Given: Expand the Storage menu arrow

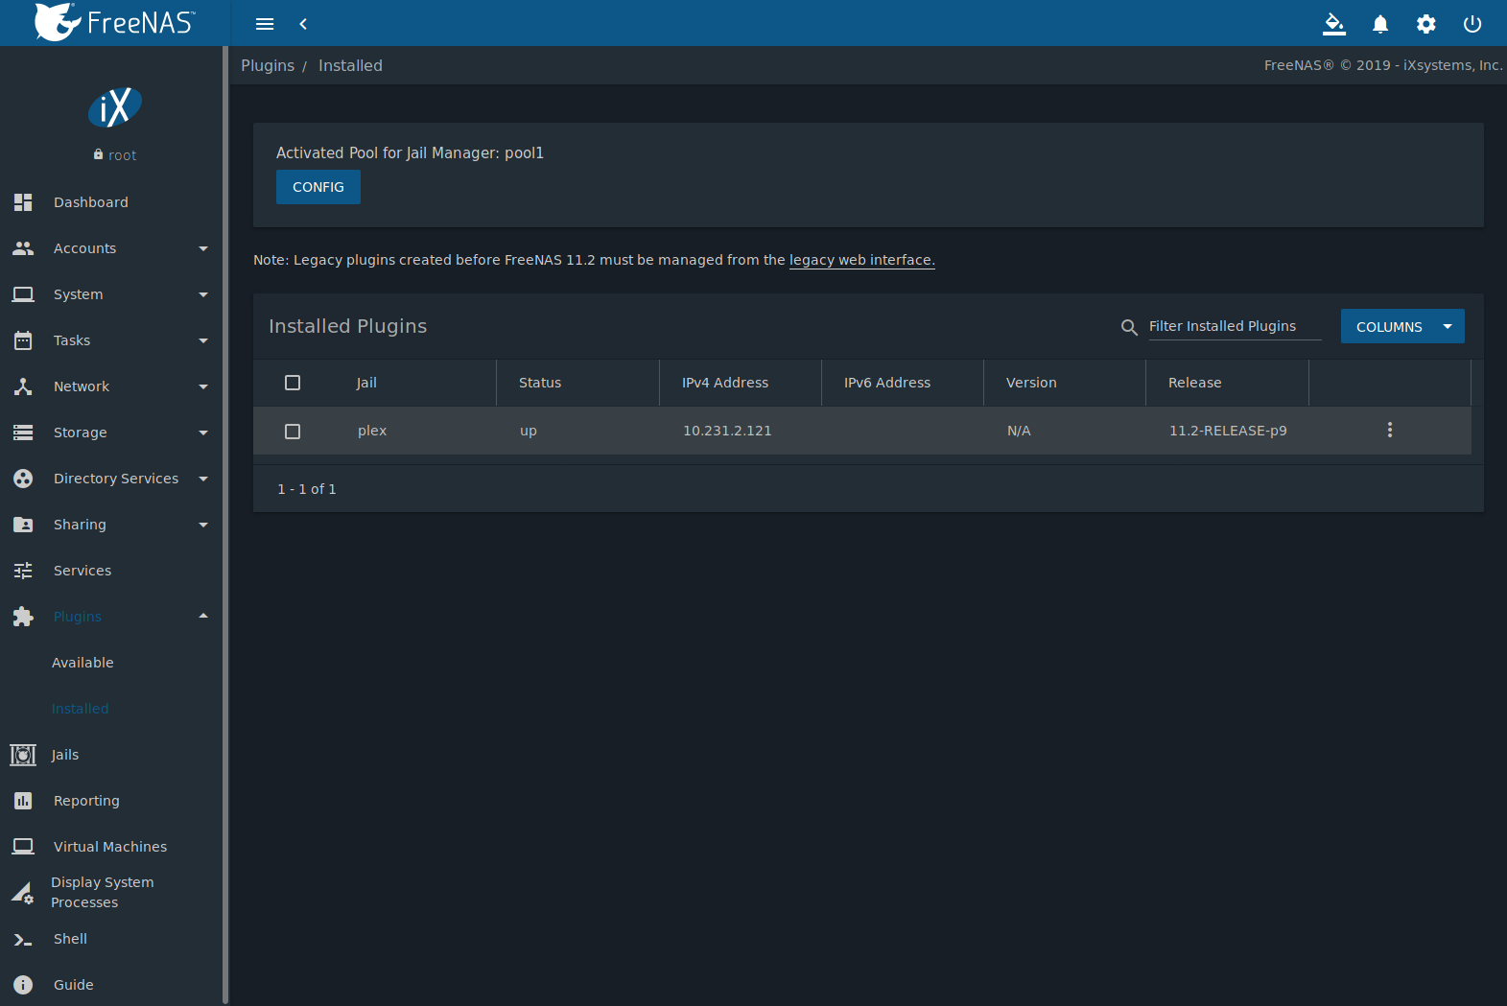Looking at the screenshot, I should point(203,433).
